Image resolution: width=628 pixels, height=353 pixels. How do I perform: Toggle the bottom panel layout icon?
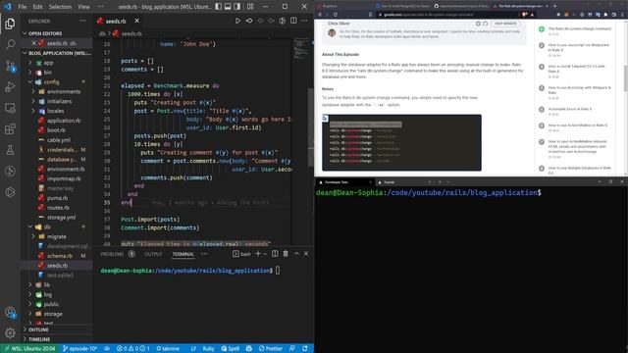point(228,7)
